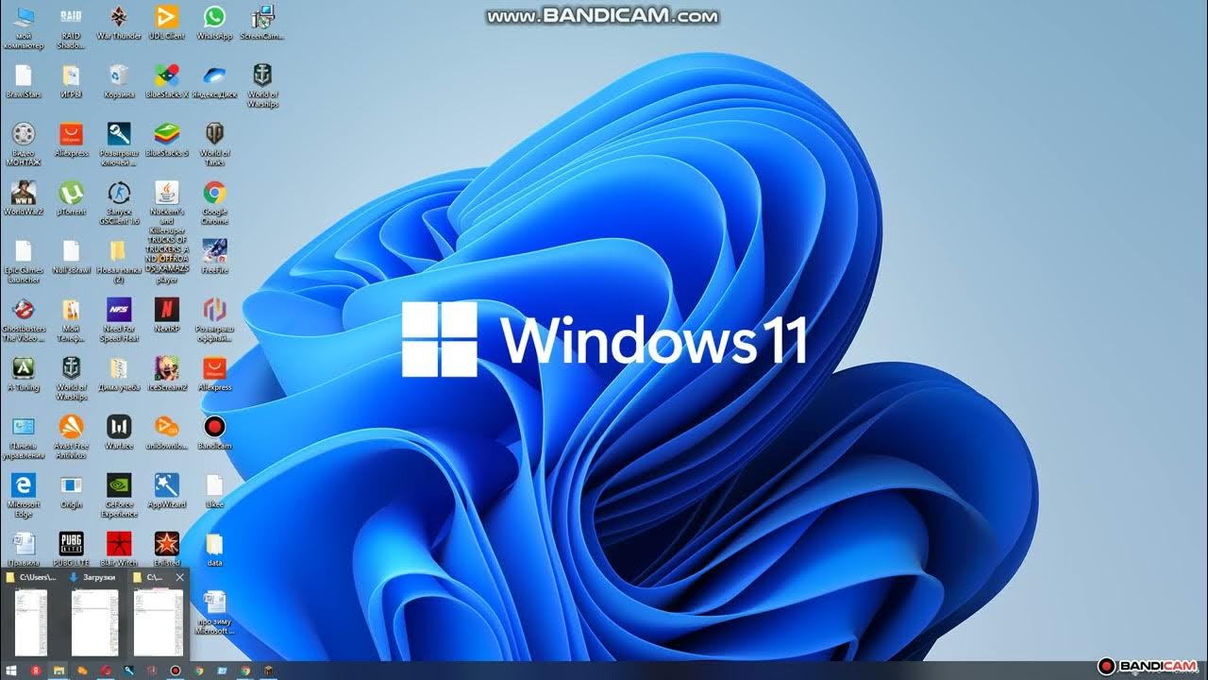
Task: Select the Null's Brawl file icon
Action: coord(71,257)
